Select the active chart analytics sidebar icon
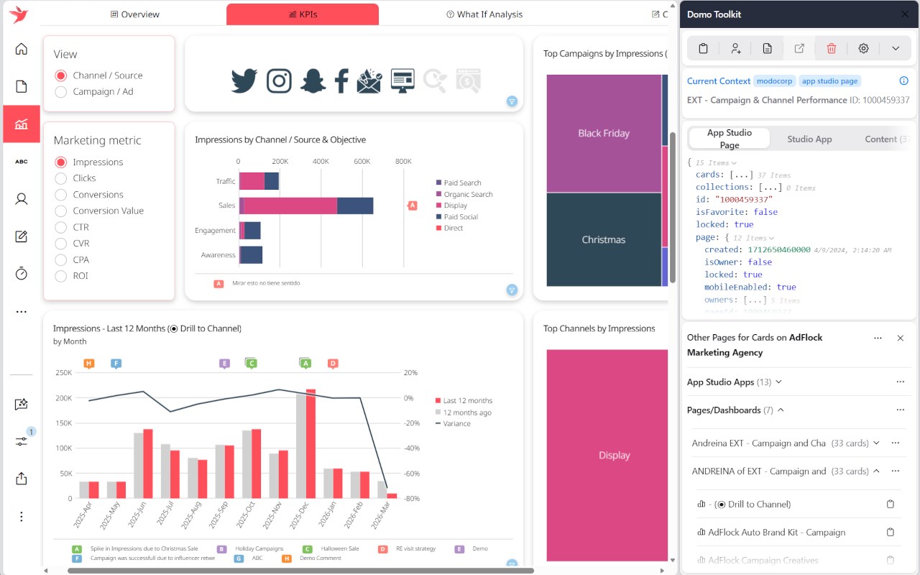Screen dimensions: 920x575 (22, 124)
